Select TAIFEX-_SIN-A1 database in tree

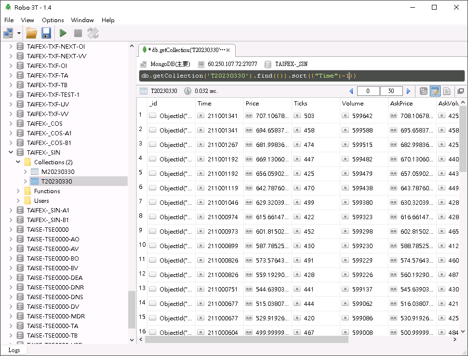pos(48,210)
